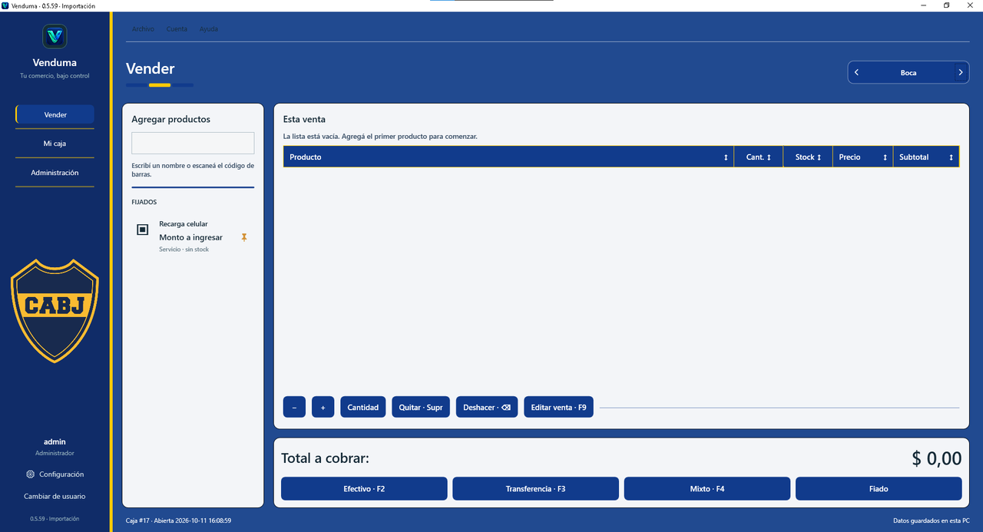Click Editar venta · F9

pos(558,407)
